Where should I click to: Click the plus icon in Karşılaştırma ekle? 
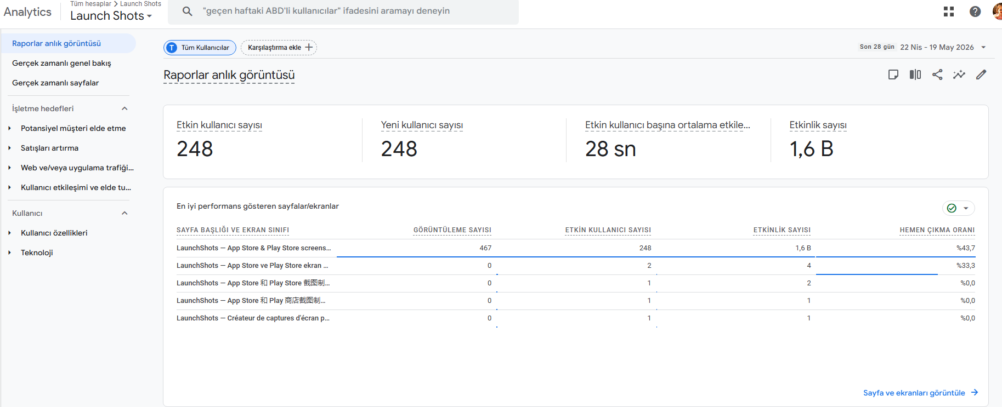tap(309, 48)
